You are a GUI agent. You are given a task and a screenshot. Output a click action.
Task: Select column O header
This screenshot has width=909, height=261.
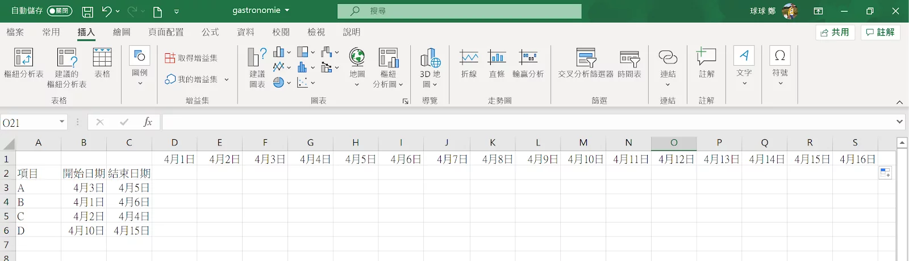(x=674, y=143)
